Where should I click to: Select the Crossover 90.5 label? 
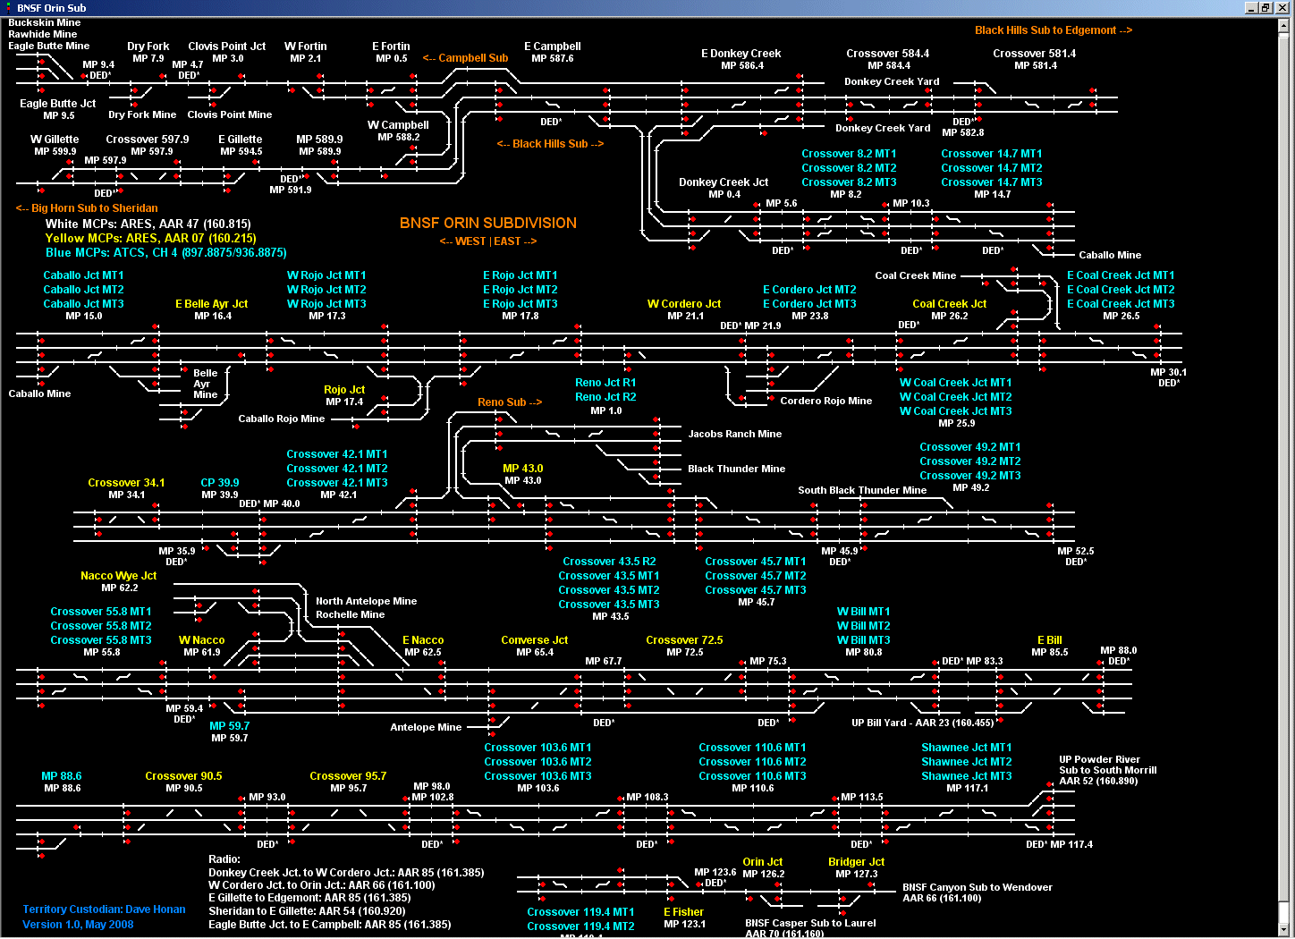183,776
